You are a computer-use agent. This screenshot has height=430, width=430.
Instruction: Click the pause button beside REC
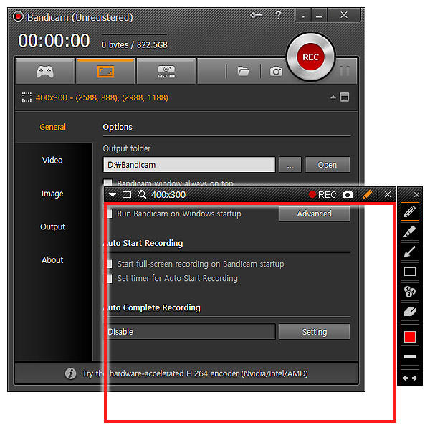345,71
